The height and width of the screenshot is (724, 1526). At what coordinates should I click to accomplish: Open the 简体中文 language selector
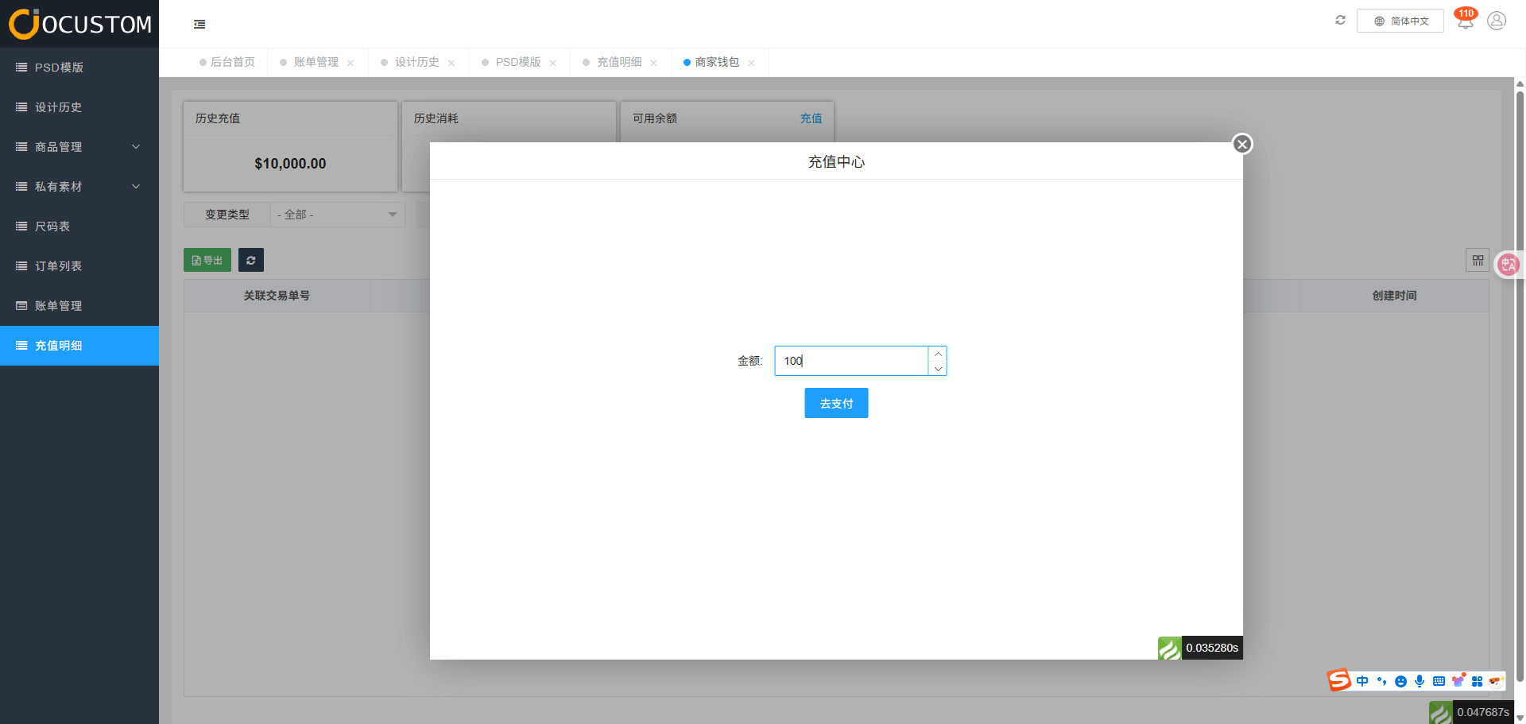click(x=1400, y=21)
